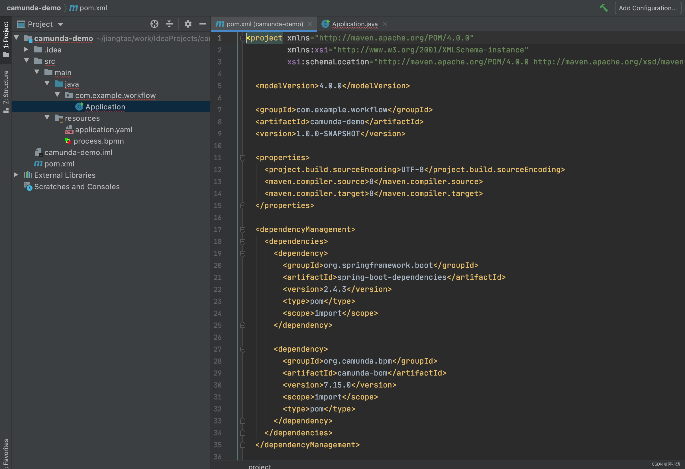The height and width of the screenshot is (469, 685).
Task: Select camunda-demo.iml file
Action: pos(78,152)
